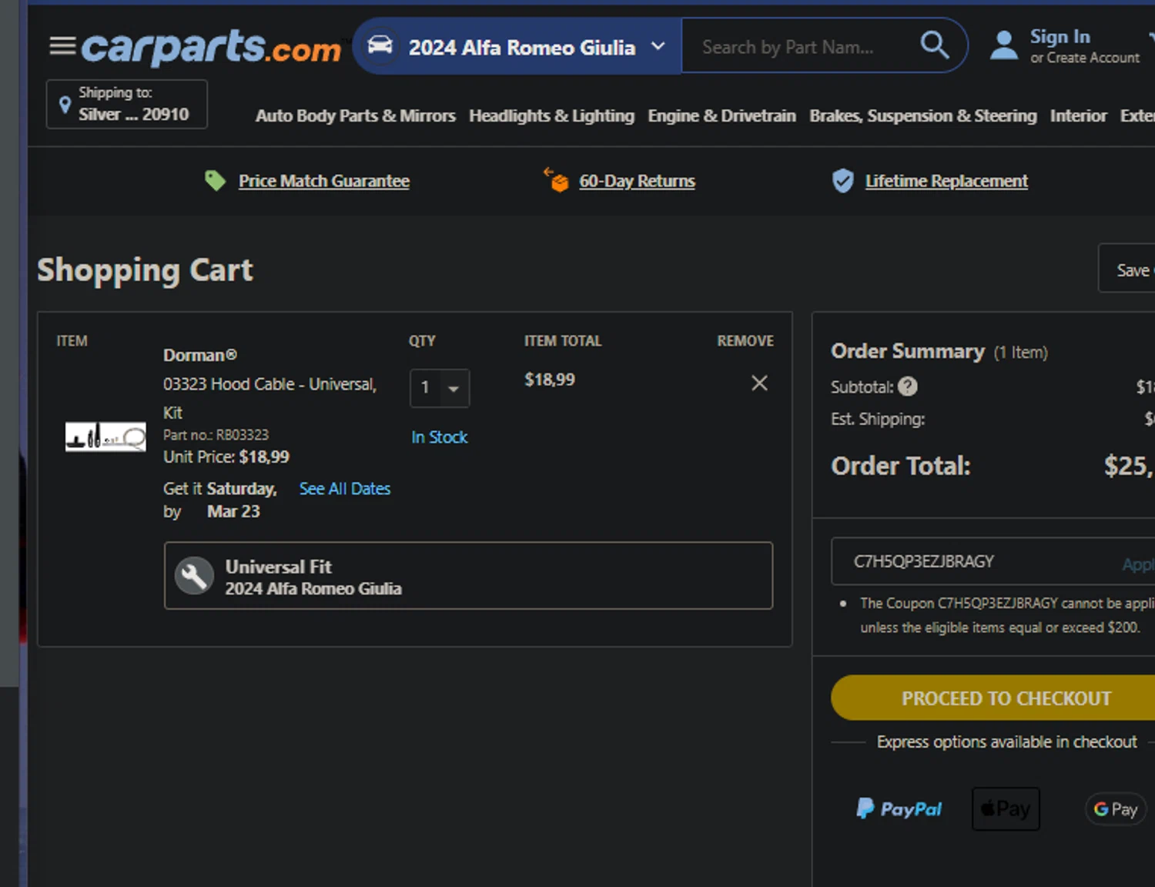Click the In Stock status text

tap(439, 437)
